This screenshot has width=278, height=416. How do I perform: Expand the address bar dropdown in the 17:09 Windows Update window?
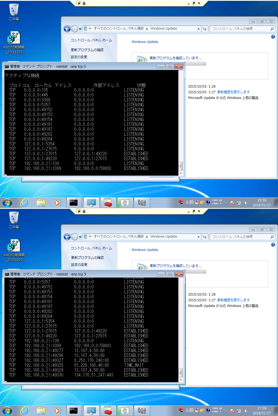[x=198, y=237]
